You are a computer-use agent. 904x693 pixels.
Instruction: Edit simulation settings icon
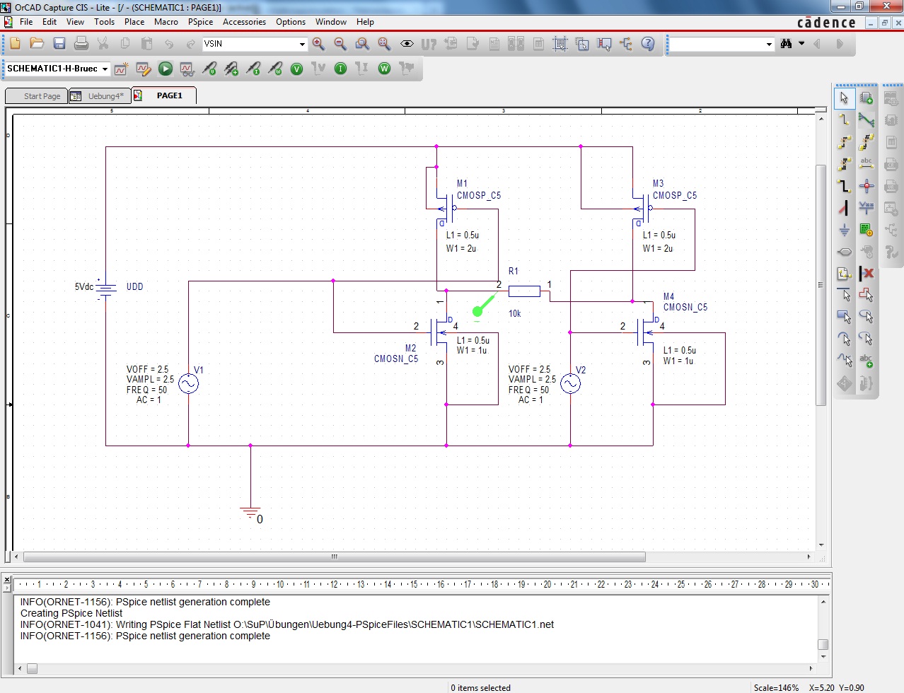click(144, 69)
